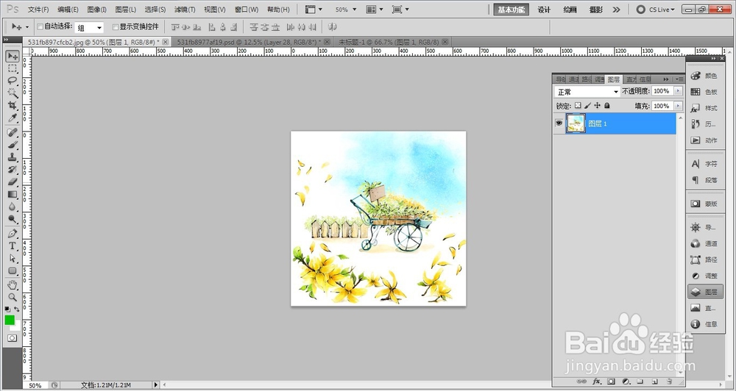
Task: Toggle lock all padlock icon
Action: (x=607, y=106)
